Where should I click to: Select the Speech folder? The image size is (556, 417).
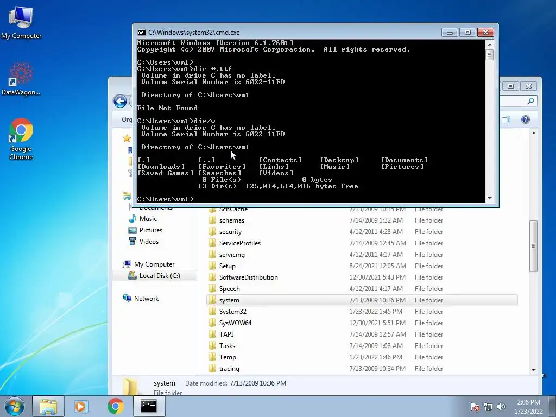229,289
